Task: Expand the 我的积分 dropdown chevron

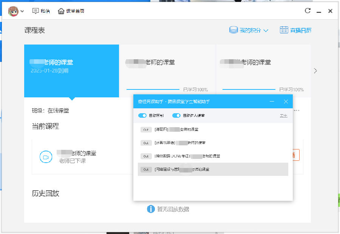Action: [266, 31]
